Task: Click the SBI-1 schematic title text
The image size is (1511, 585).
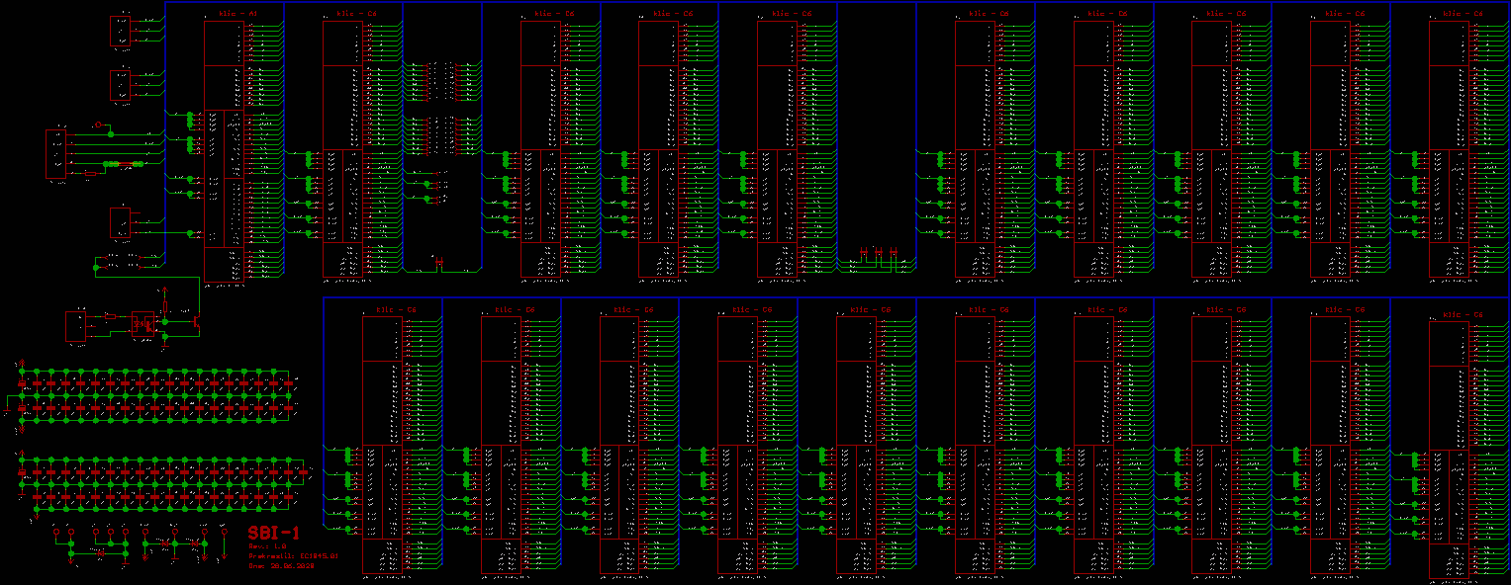Action: tap(274, 532)
